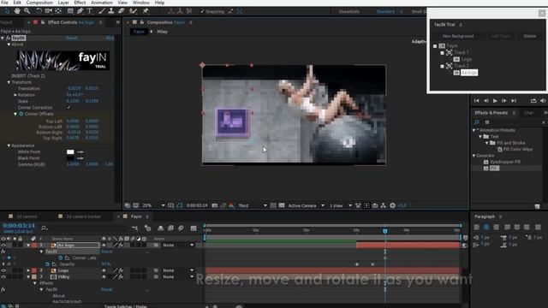Select the Pen tool
The image size is (548, 308).
(80, 11)
